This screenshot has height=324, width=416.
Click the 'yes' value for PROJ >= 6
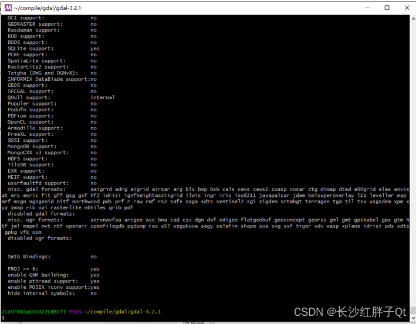[x=94, y=269]
